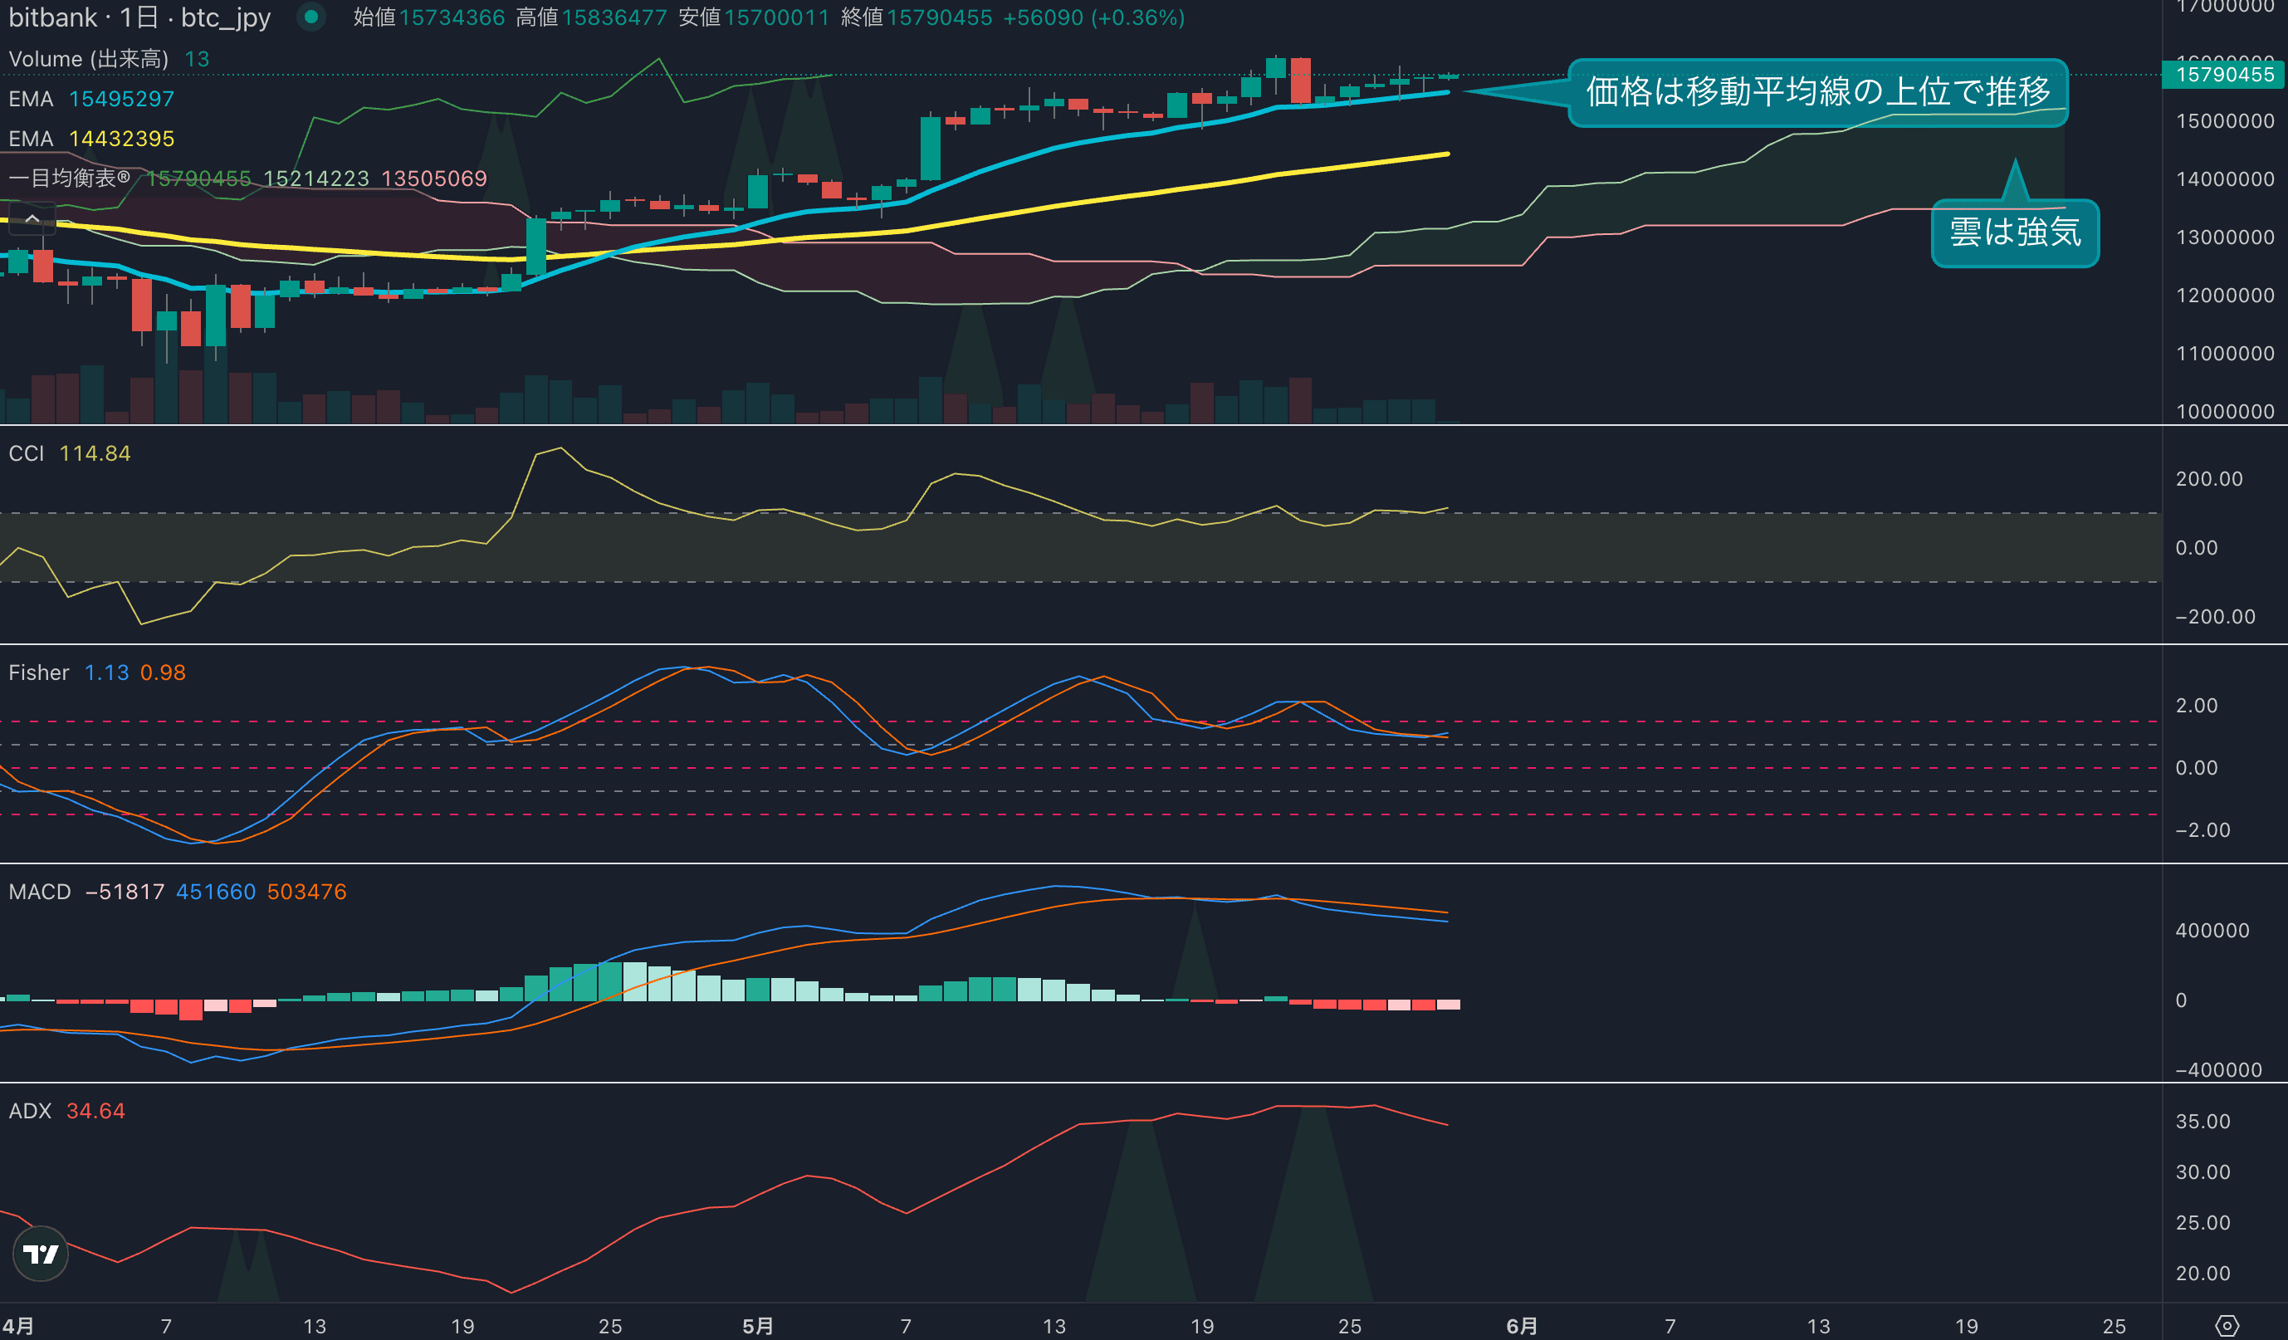Click the Fisher indicator label

(x=39, y=672)
